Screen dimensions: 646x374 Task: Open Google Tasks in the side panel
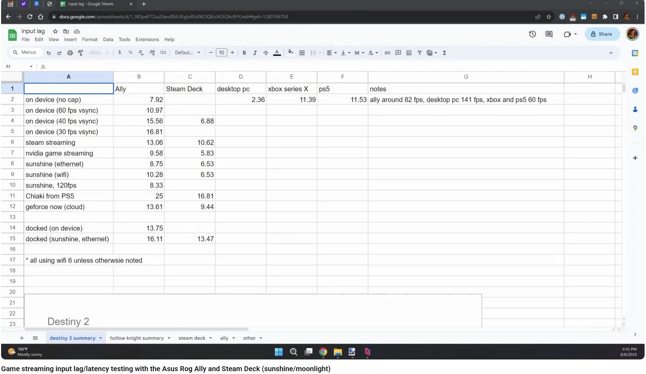(635, 91)
